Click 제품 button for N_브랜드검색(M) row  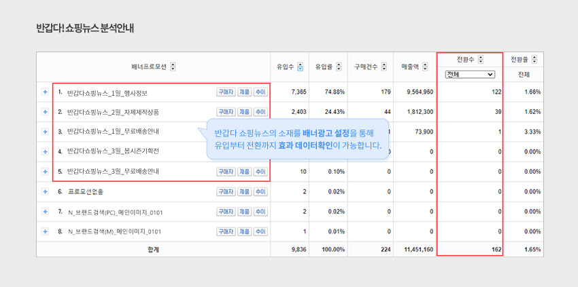click(244, 231)
